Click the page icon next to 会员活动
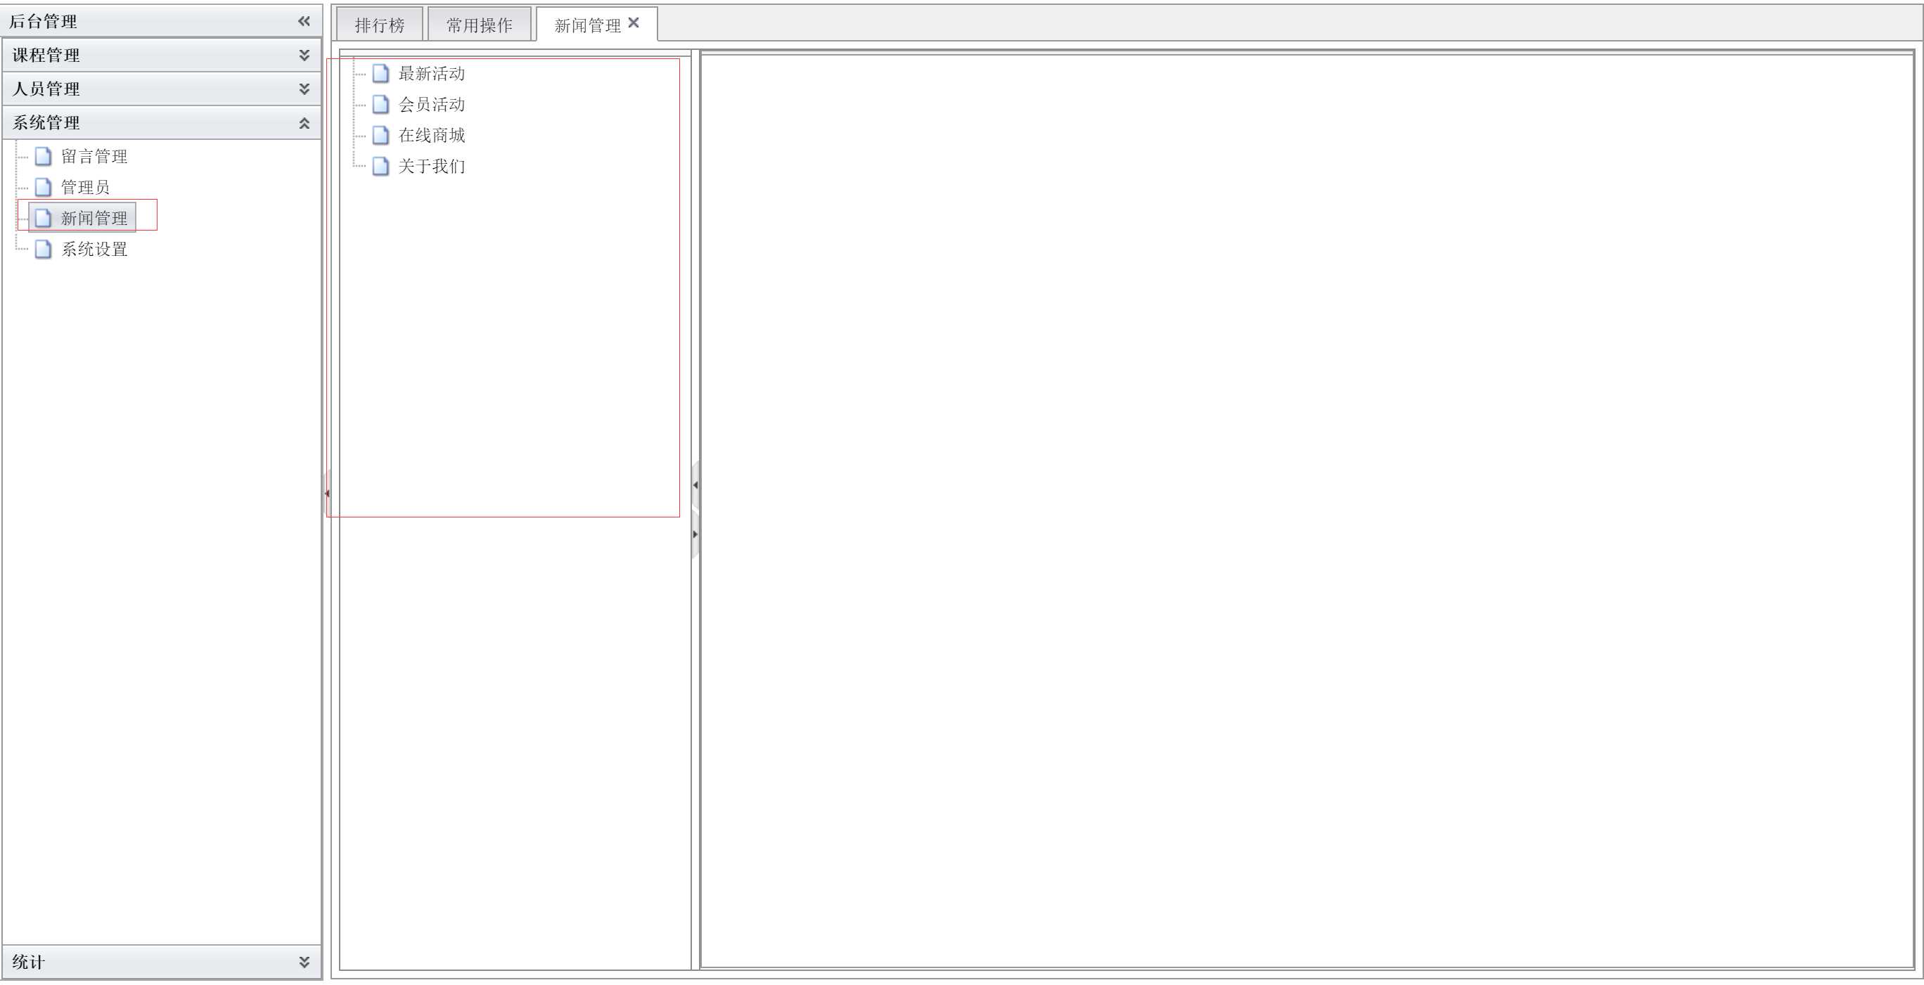 coord(381,104)
